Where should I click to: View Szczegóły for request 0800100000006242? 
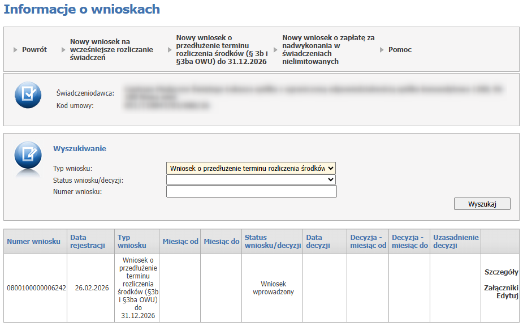coord(501,272)
